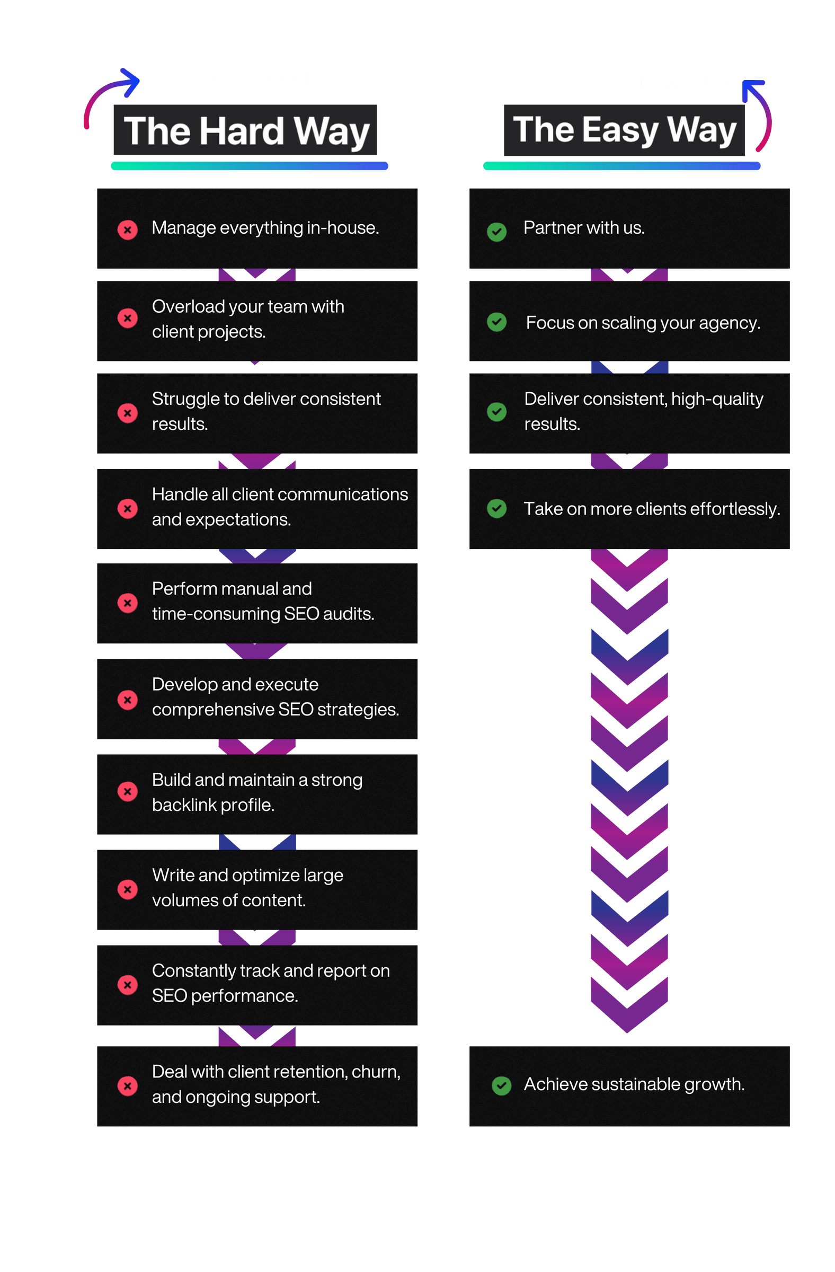Click red X next to 'Build and maintain a strong backlink profile'
835x1272 pixels.
[127, 791]
